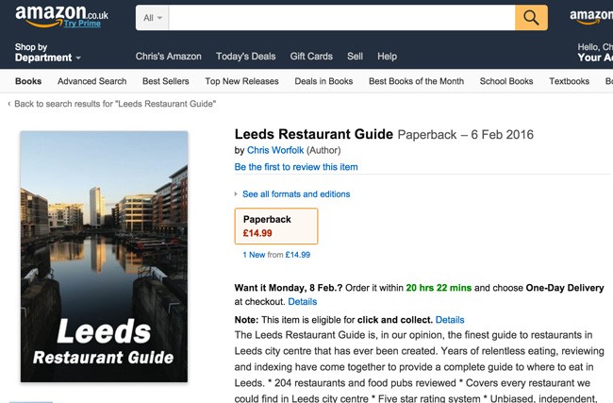Click Back to search results link
Viewport: 613px width, 403px height.
pos(115,104)
